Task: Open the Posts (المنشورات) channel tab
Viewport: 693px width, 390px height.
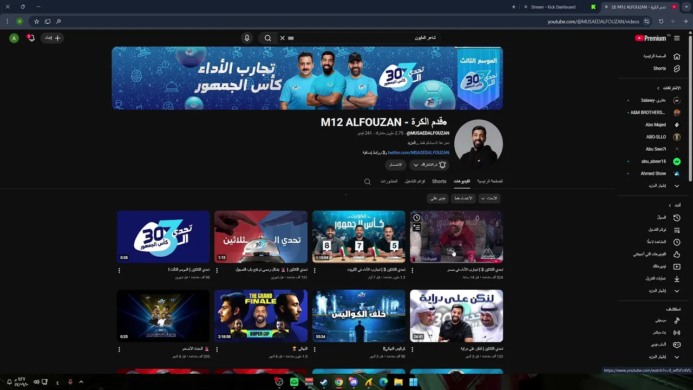Action: [x=389, y=181]
